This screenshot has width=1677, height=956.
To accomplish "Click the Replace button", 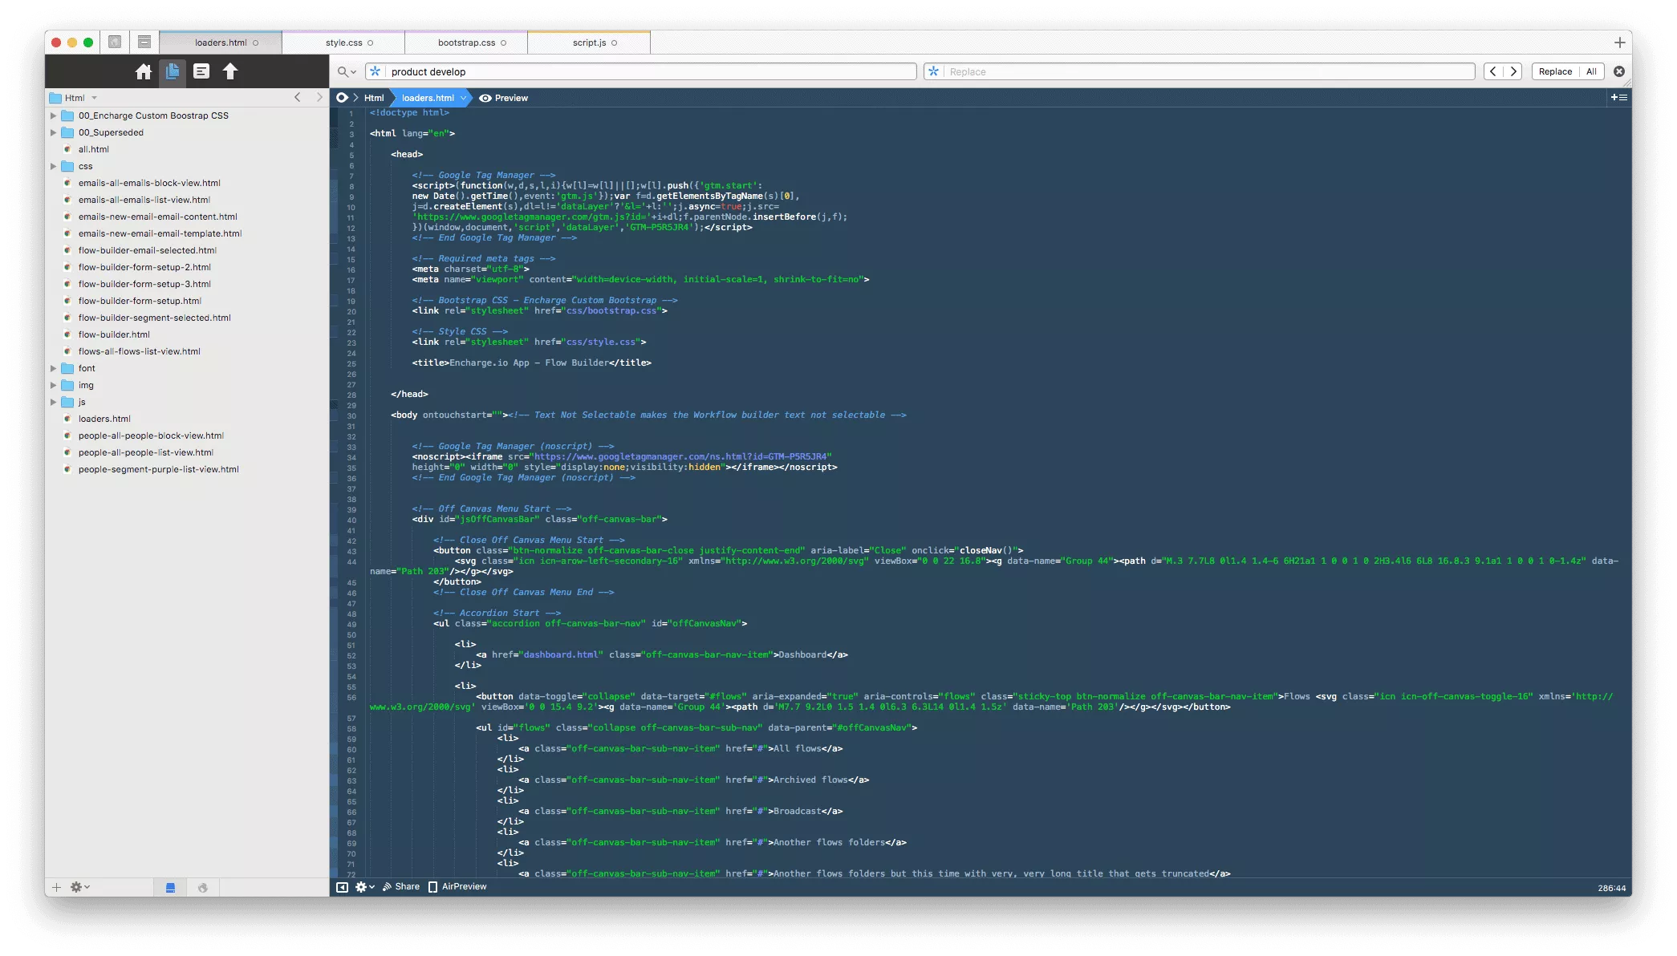I will coord(1555,71).
